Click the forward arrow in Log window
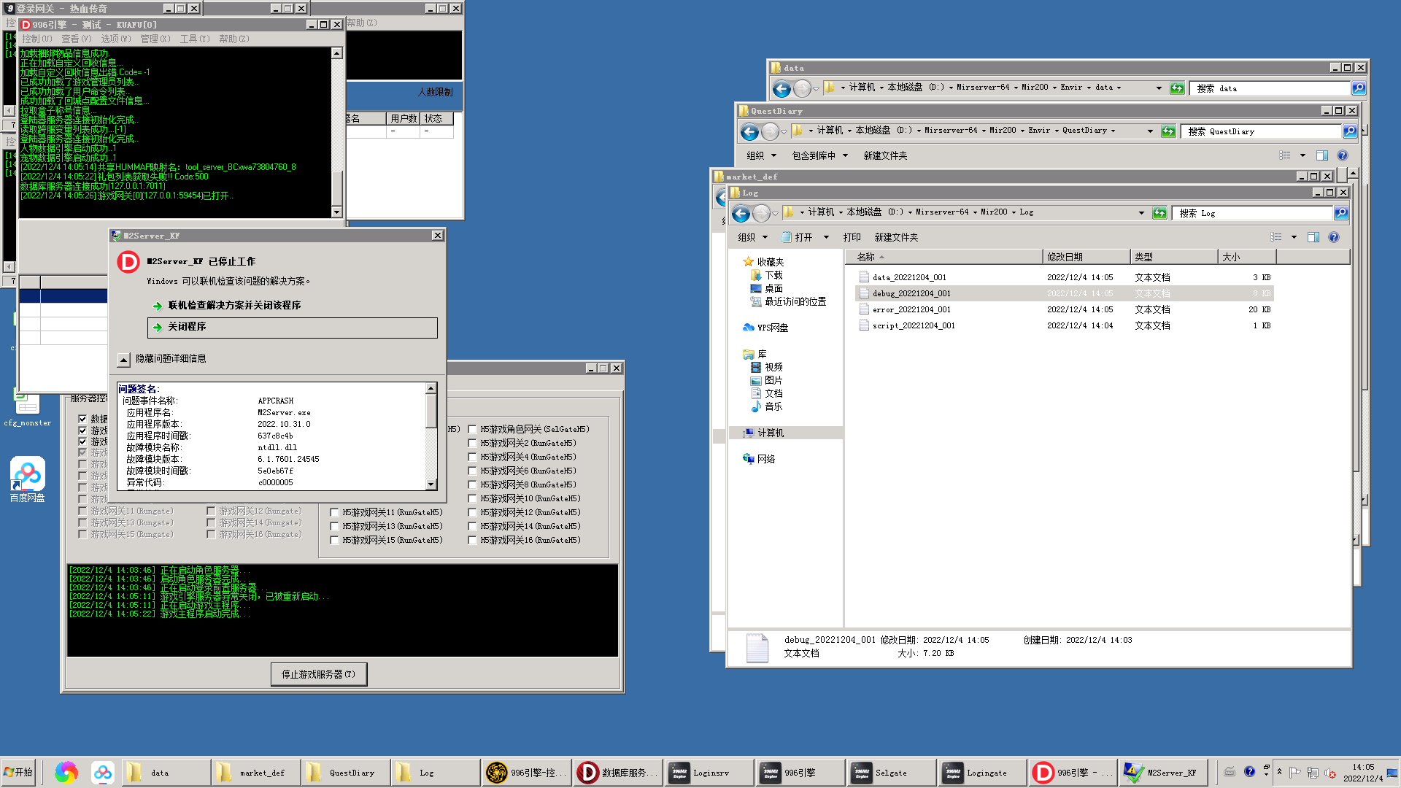 pyautogui.click(x=761, y=213)
